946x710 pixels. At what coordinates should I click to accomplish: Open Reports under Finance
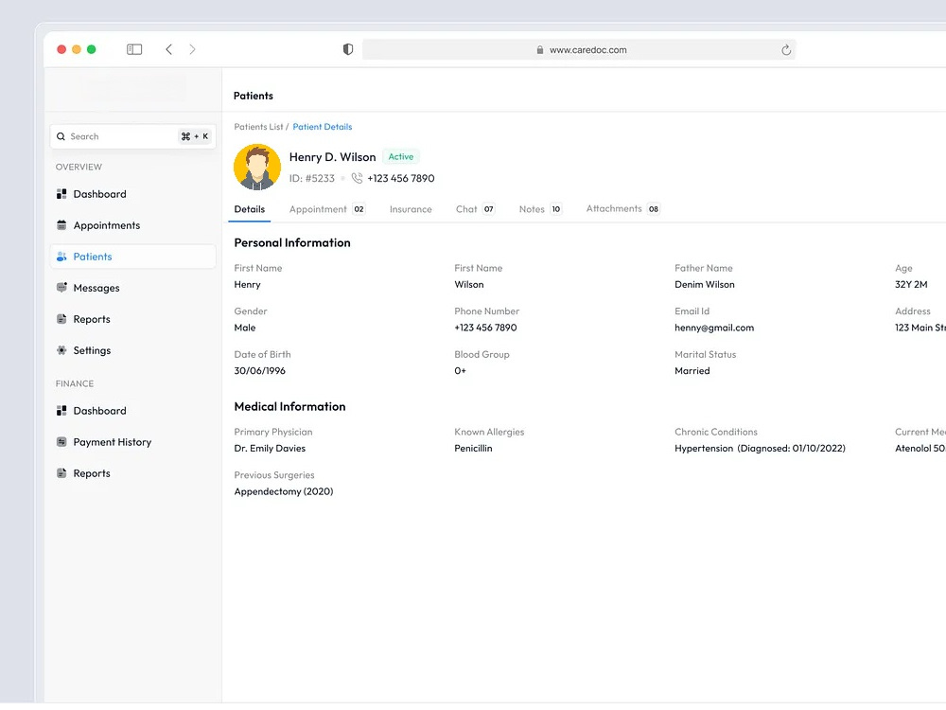(132, 473)
